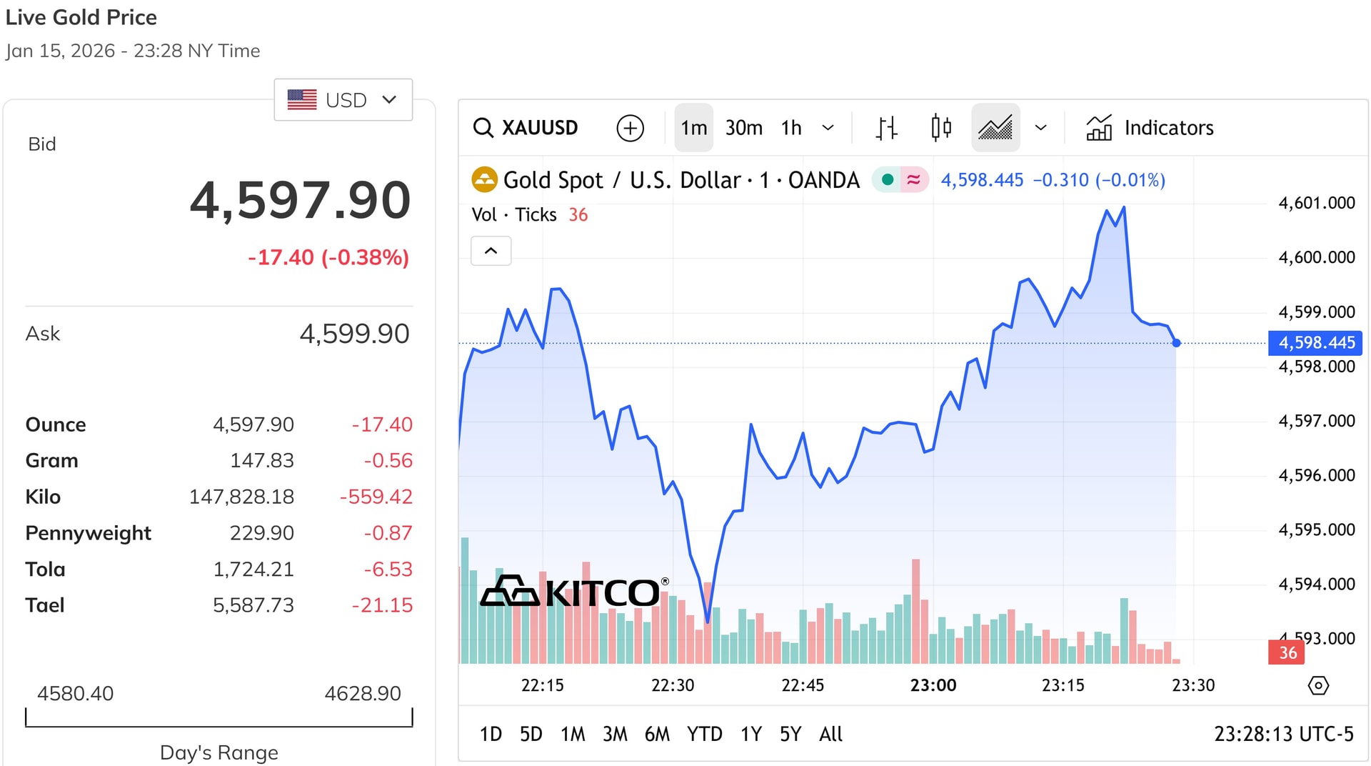
Task: Toggle the approximate price (≈) indicator
Action: [912, 180]
